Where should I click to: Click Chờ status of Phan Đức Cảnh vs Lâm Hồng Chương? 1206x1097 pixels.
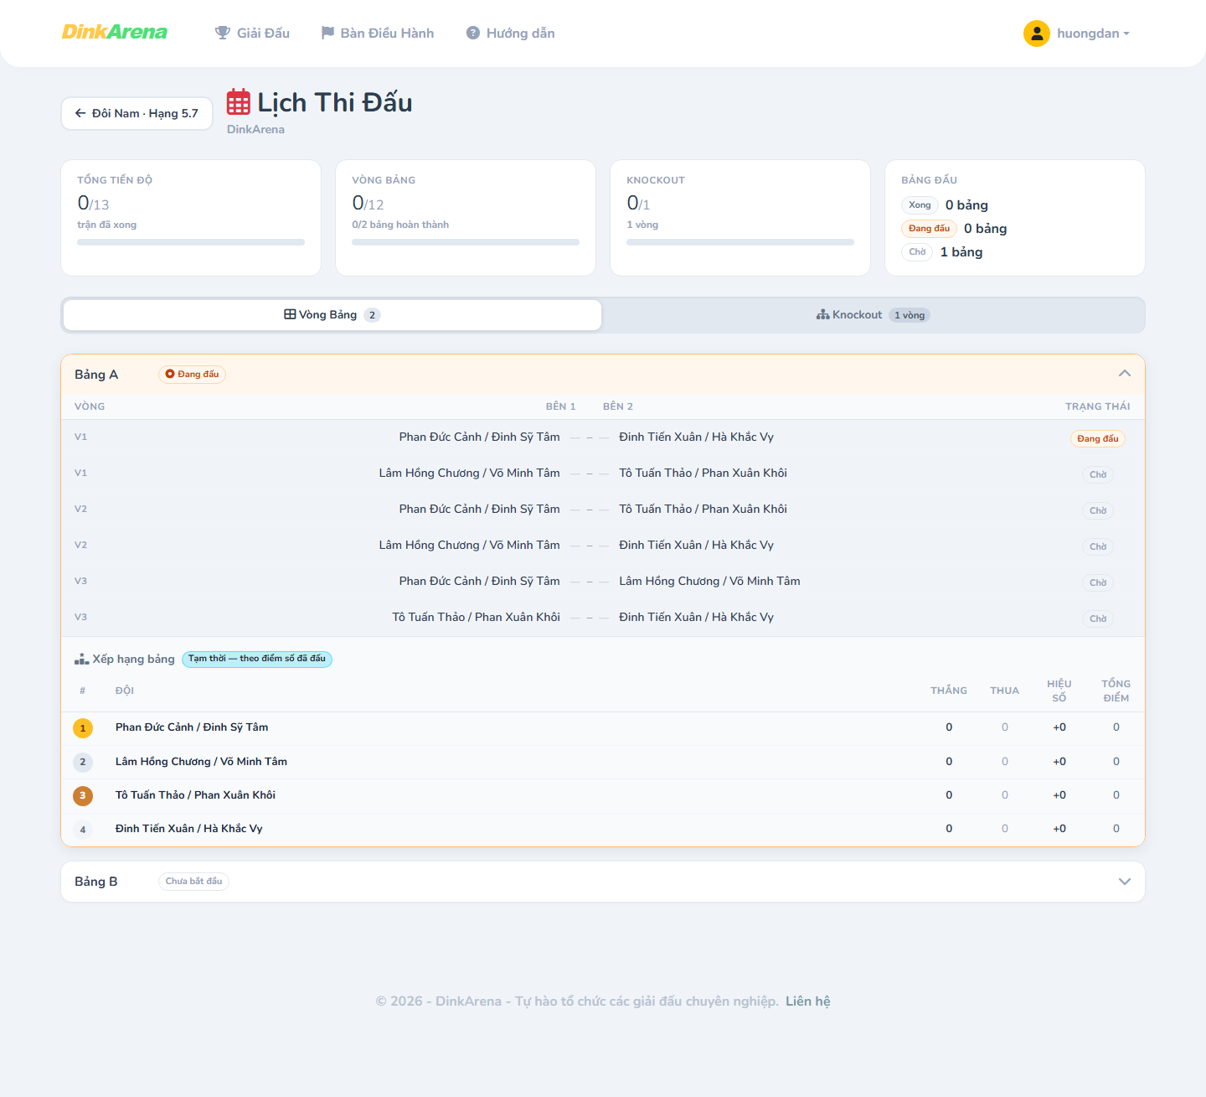click(1098, 583)
